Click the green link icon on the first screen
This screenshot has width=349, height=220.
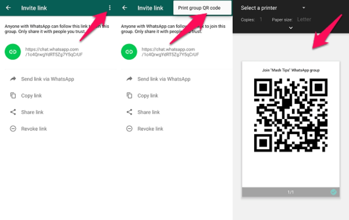13,52
